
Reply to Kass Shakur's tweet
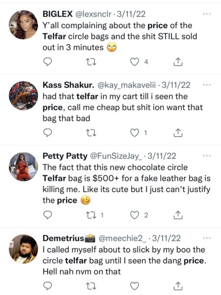(x=47, y=133)
